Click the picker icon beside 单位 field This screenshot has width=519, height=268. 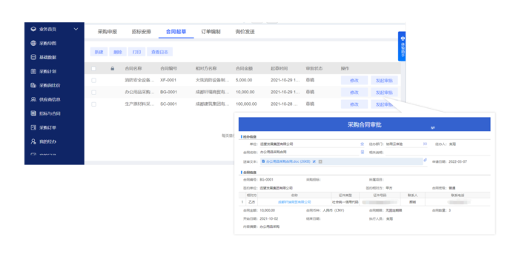362,144
